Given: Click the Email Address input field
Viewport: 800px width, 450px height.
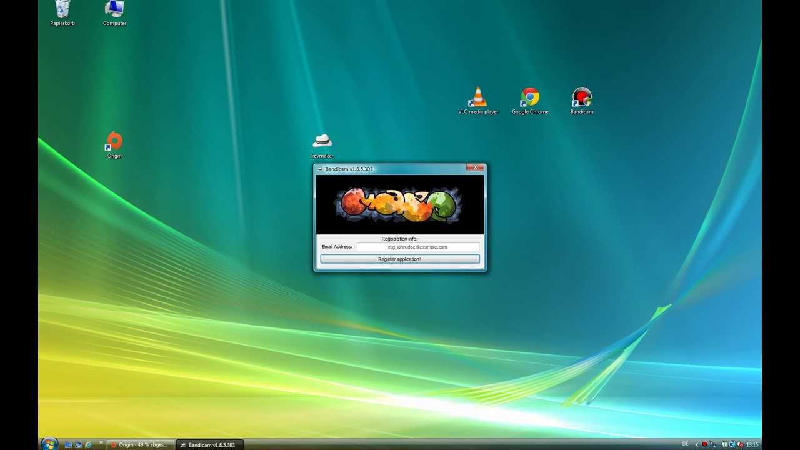Looking at the screenshot, I should pyautogui.click(x=417, y=247).
